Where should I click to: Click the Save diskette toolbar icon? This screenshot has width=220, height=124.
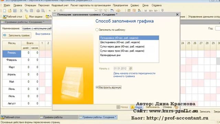pyautogui.click(x=15, y=11)
